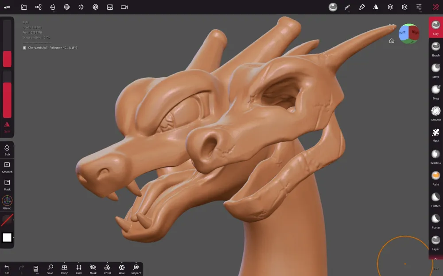The image size is (443, 276).
Task: Open the red Tools wrench menu
Action: pos(435,7)
